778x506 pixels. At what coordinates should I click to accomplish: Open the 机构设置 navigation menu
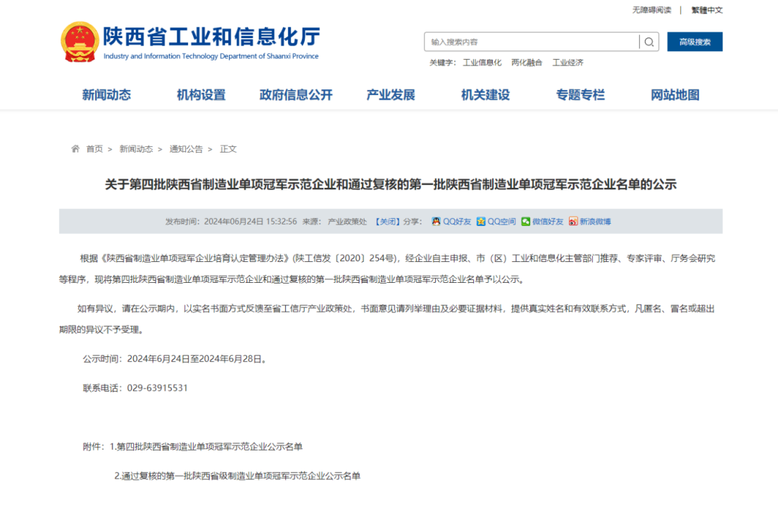click(x=201, y=95)
